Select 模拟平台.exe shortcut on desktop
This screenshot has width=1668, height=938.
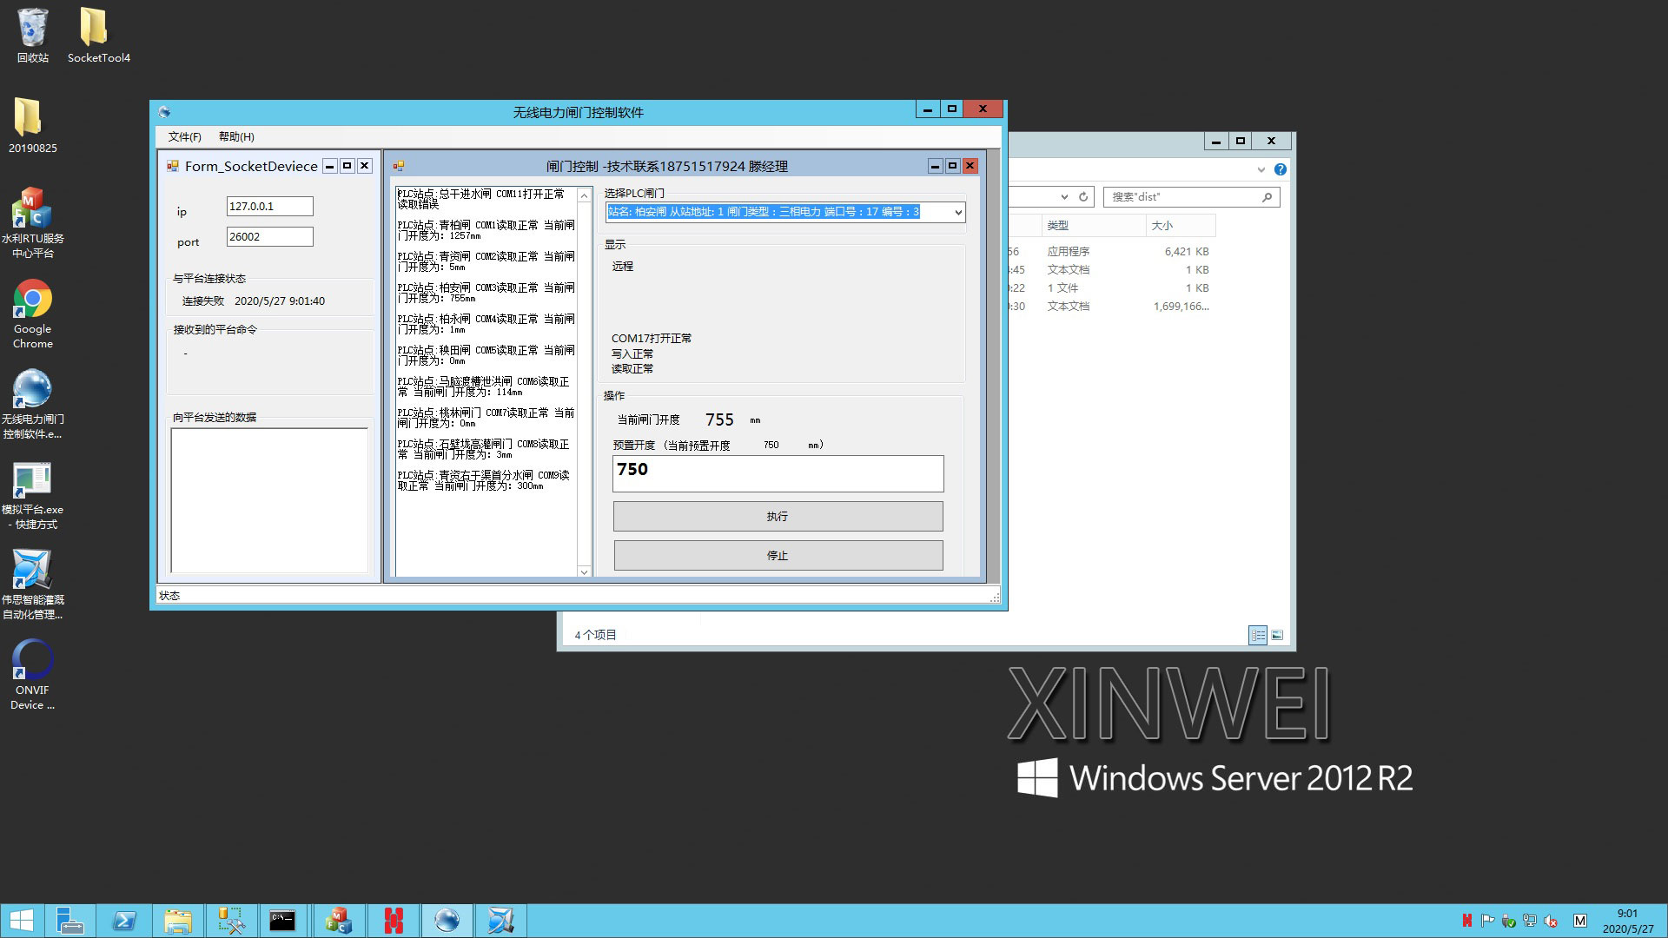click(x=32, y=495)
